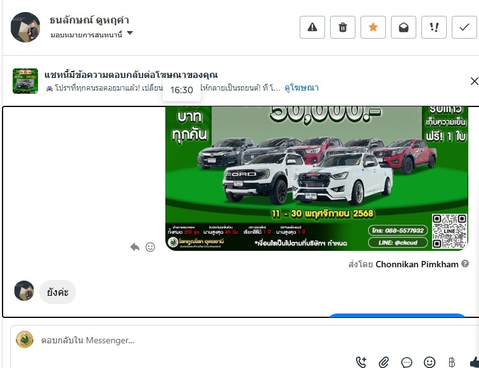Click sender name Chonnikan Pimkham
Screen dimensions: 479x368
[417, 264]
